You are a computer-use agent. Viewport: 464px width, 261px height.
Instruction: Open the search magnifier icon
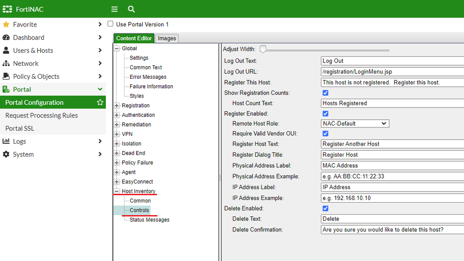pos(131,9)
